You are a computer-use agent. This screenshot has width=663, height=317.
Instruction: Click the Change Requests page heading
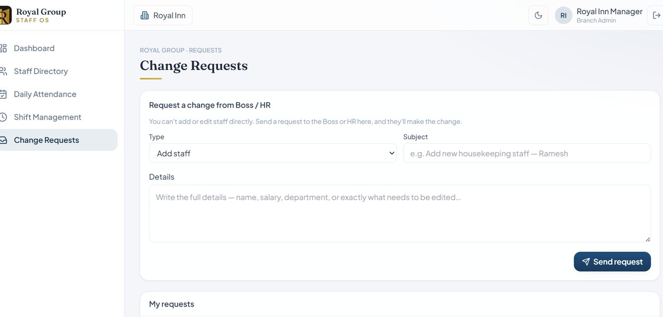[x=194, y=66]
